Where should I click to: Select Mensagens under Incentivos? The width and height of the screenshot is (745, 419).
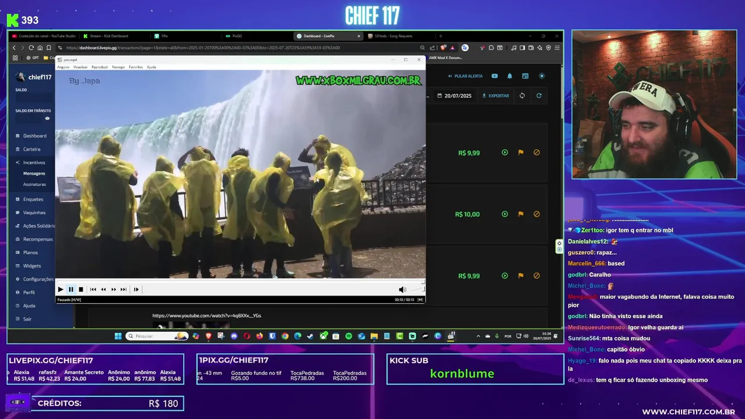(x=34, y=173)
